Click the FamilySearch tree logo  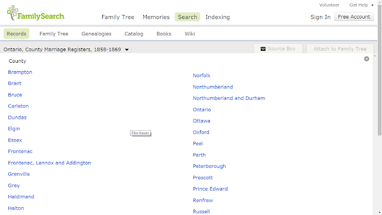pos(36,13)
